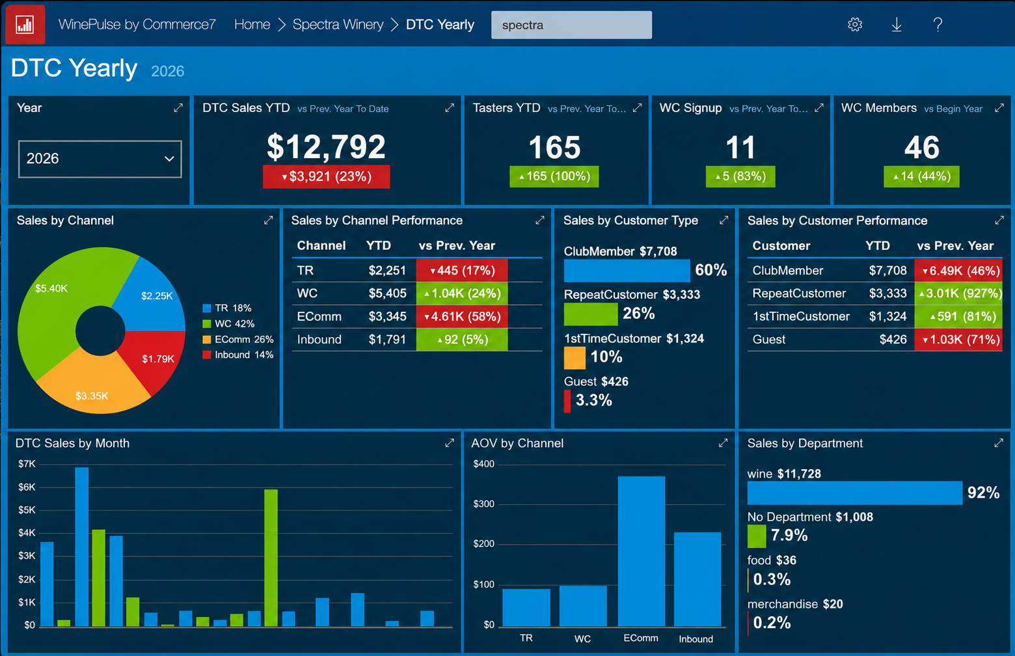Viewport: 1015px width, 656px height.
Task: Click the DTC Yearly breadcrumb
Action: [x=440, y=25]
